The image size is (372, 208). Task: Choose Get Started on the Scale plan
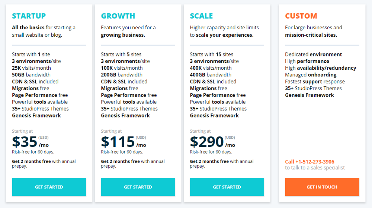pos(227,187)
